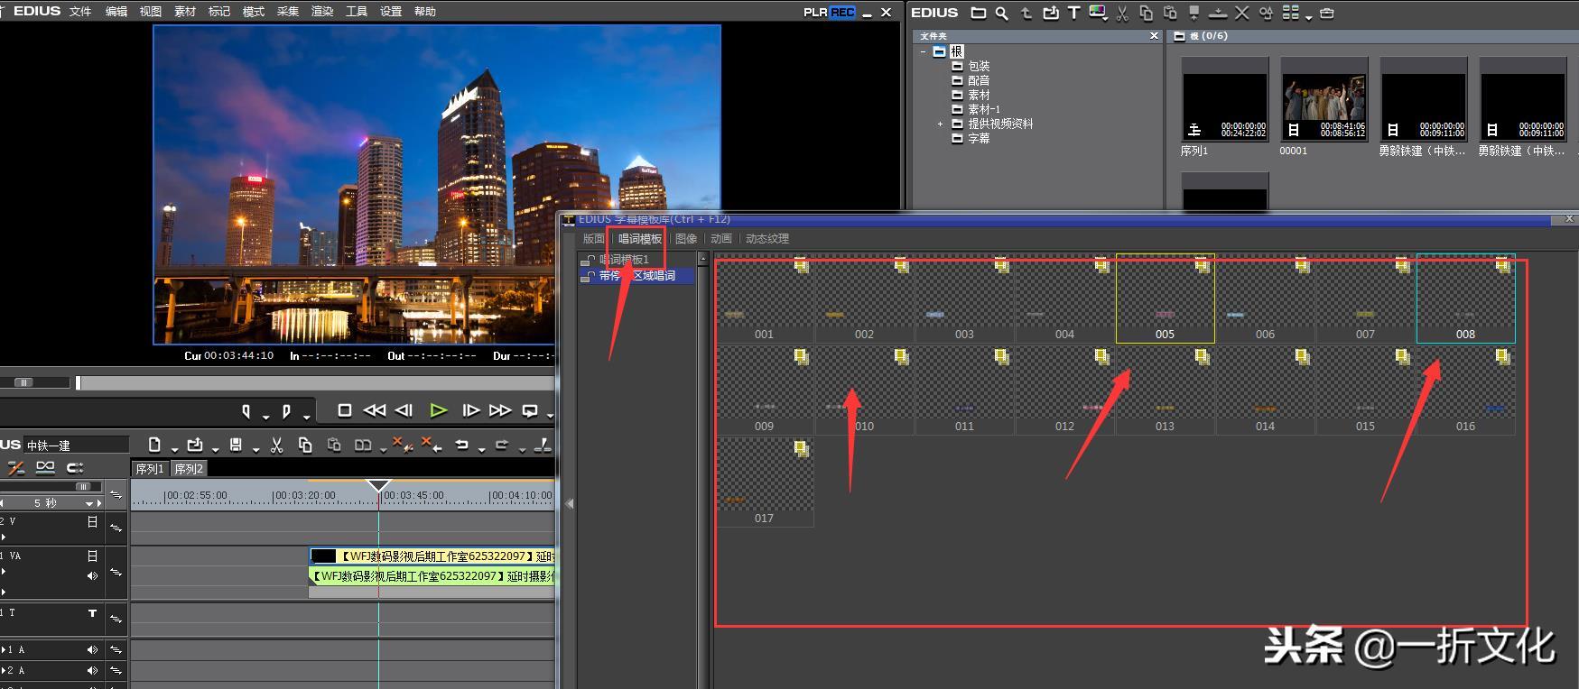This screenshot has height=689, width=1579.
Task: Switch to 序列2 timeline tab
Action: point(190,469)
